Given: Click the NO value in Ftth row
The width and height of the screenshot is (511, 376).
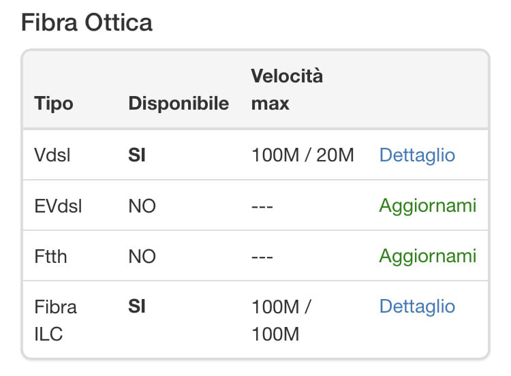Looking at the screenshot, I should 142,256.
